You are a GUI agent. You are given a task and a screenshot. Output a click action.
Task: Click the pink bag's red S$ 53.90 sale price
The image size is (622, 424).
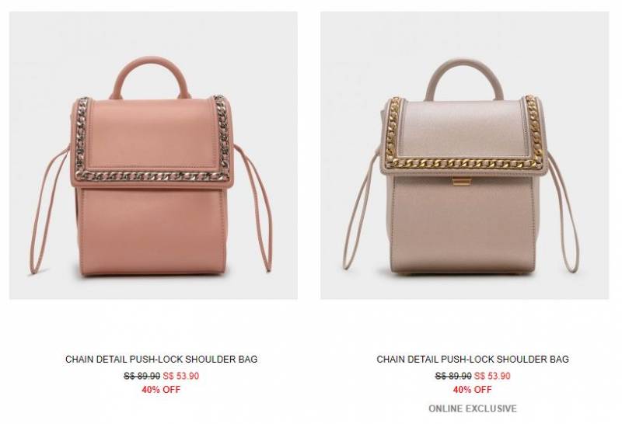(x=181, y=376)
